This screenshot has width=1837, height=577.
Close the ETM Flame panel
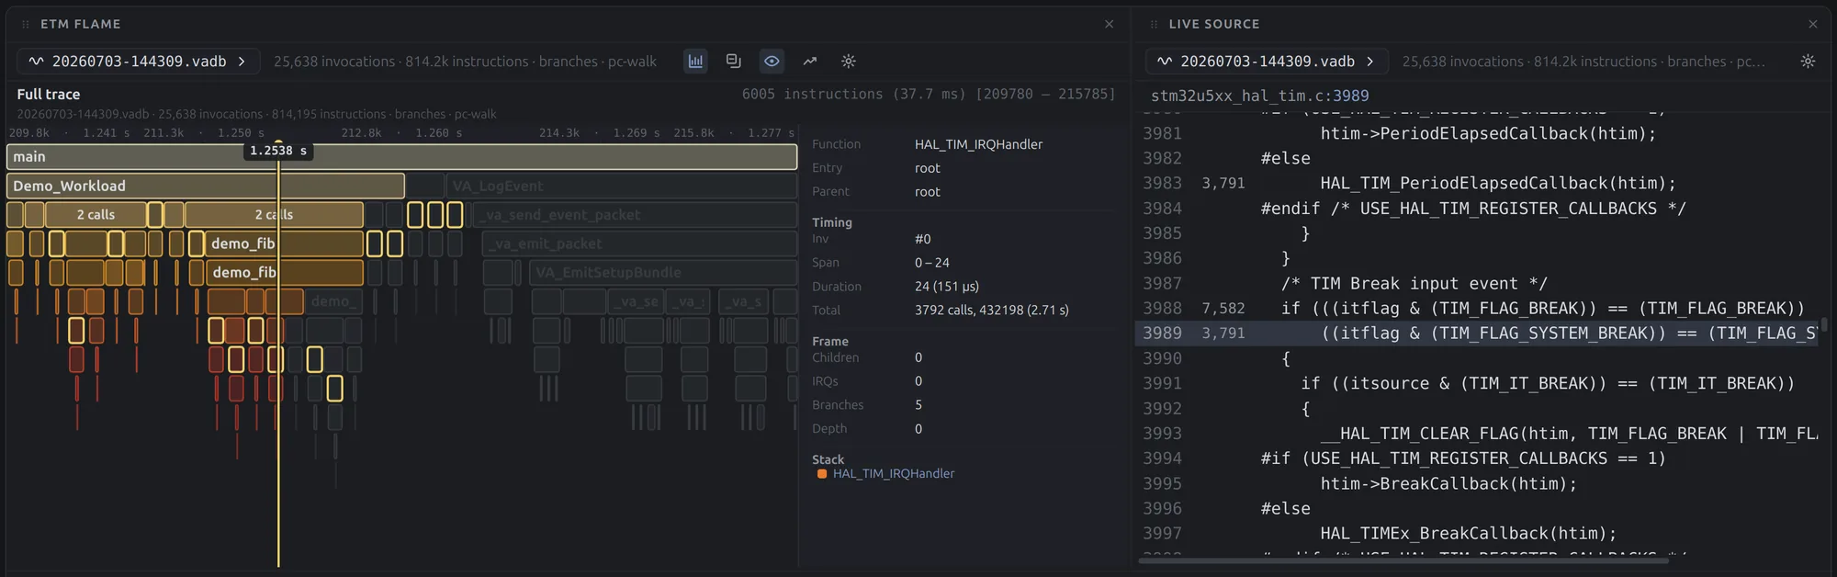click(x=1109, y=24)
